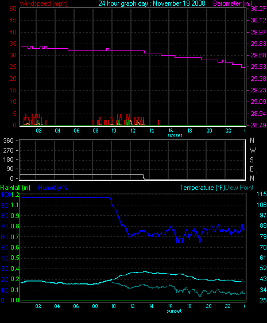Click the S compass label beside the direction graph
267x323 pixels.
(251, 160)
